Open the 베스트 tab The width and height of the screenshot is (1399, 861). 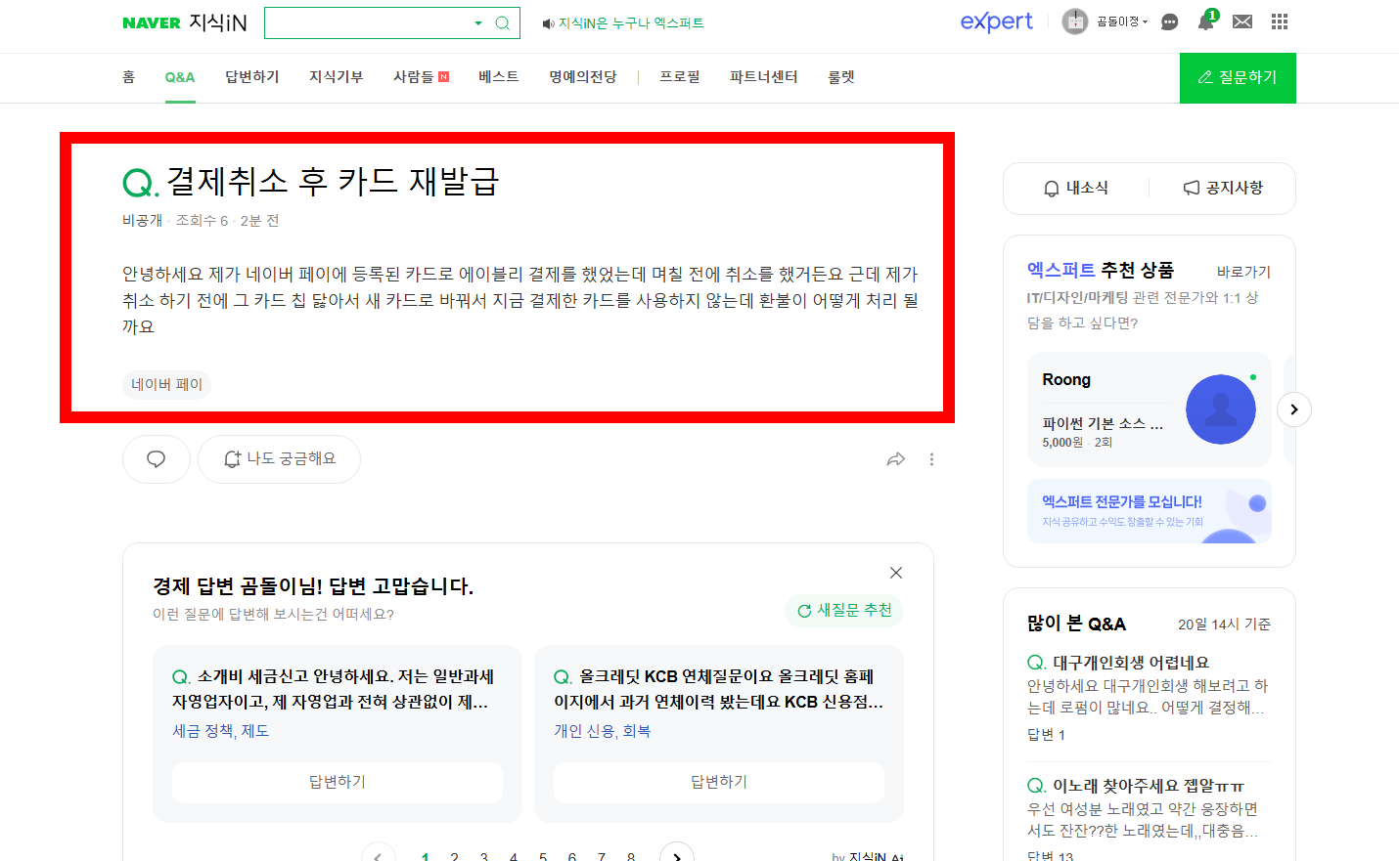(499, 77)
